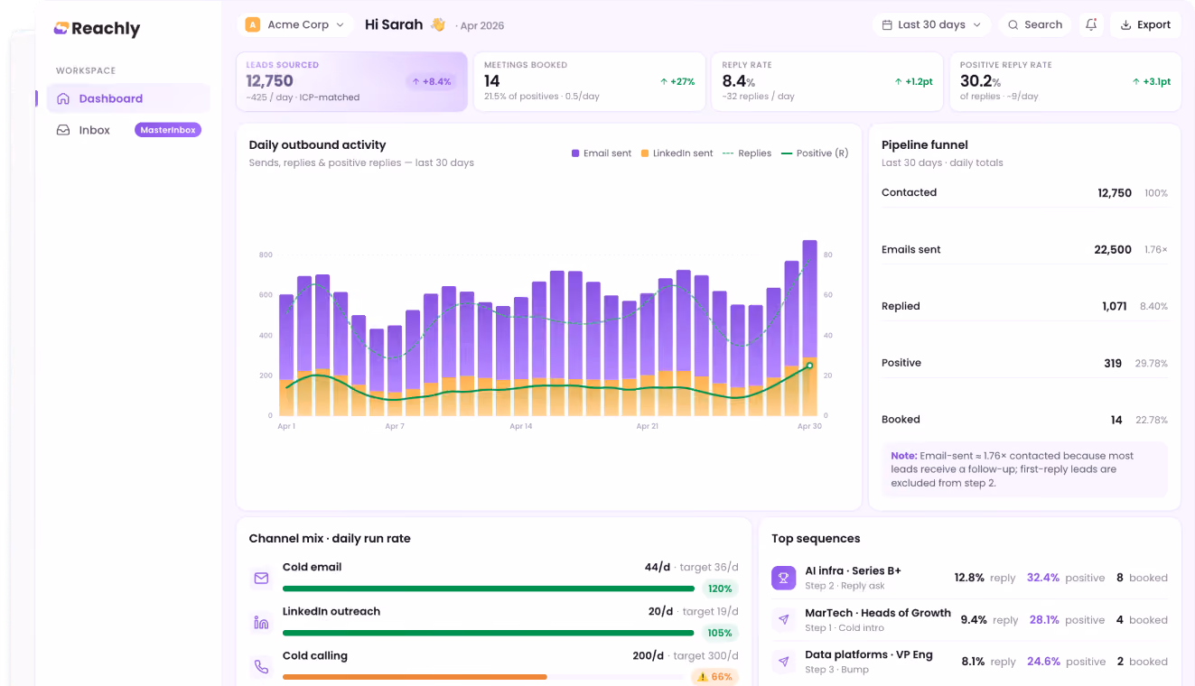Click the LinkedIn outreach icon
1195x686 pixels.
[261, 622]
